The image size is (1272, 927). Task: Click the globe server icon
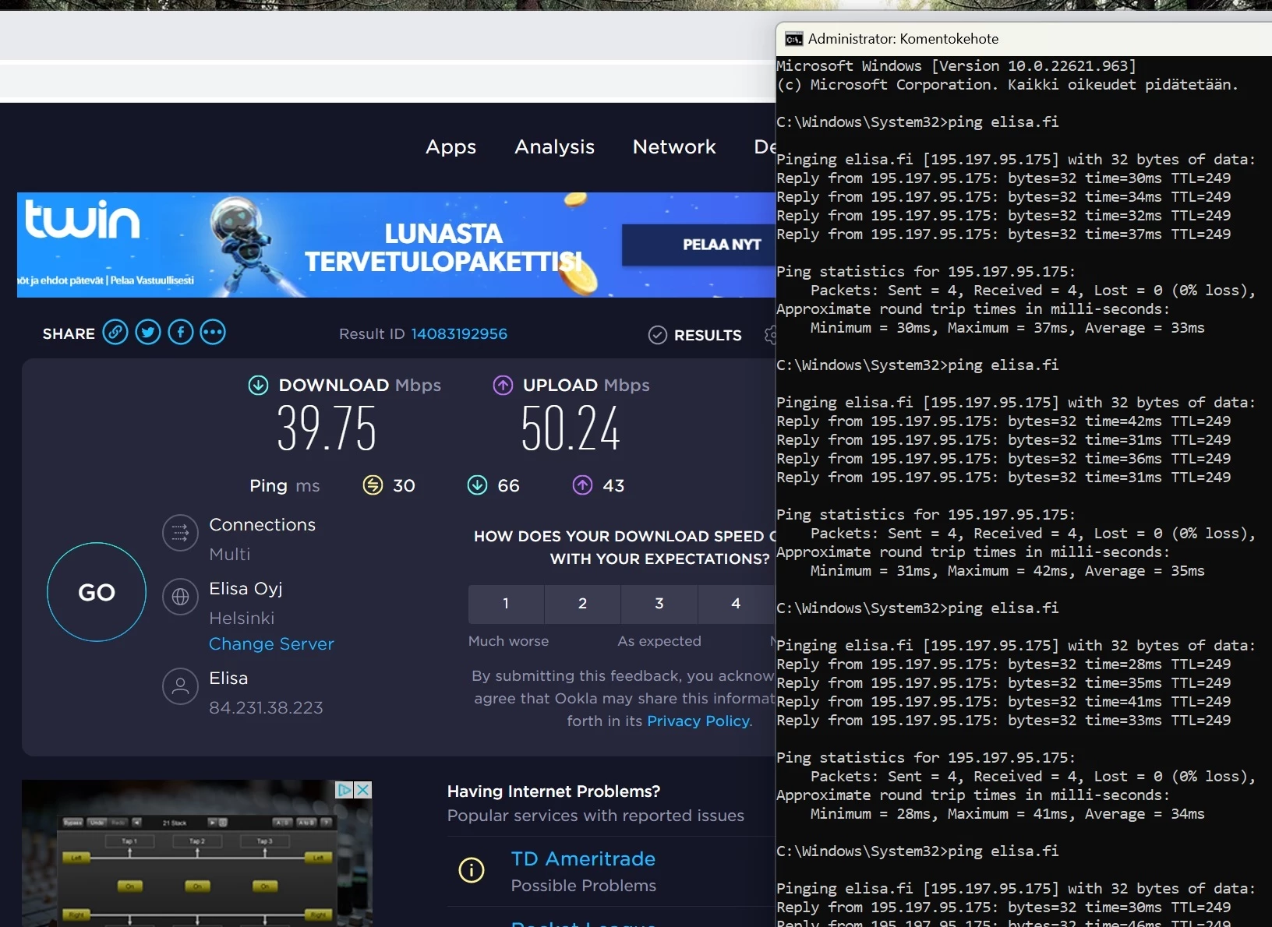[x=180, y=597]
